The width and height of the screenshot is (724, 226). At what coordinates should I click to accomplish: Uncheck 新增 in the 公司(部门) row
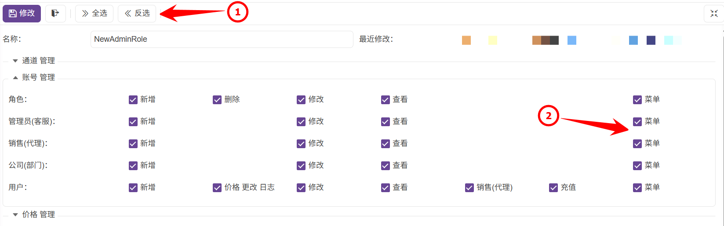click(133, 166)
